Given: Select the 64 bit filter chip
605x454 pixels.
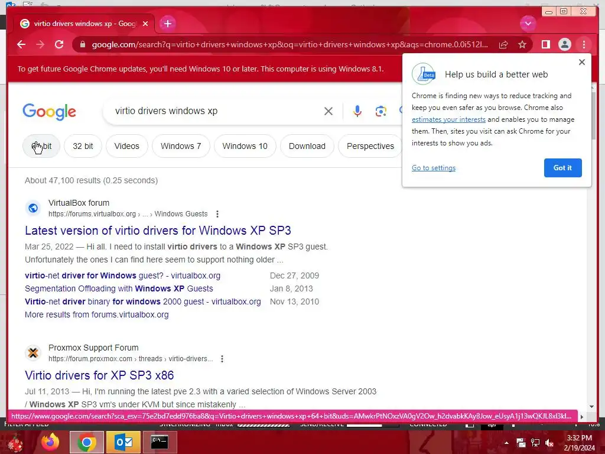Looking at the screenshot, I should pyautogui.click(x=41, y=146).
